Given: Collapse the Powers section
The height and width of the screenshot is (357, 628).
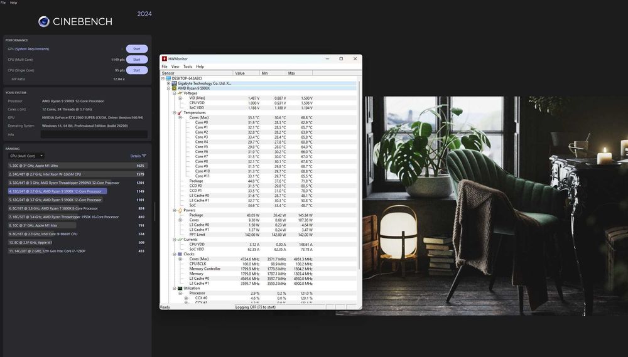Looking at the screenshot, I should tap(174, 210).
